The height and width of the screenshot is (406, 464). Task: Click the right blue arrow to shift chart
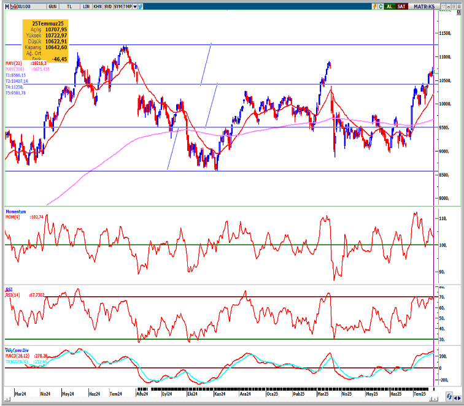[459, 398]
